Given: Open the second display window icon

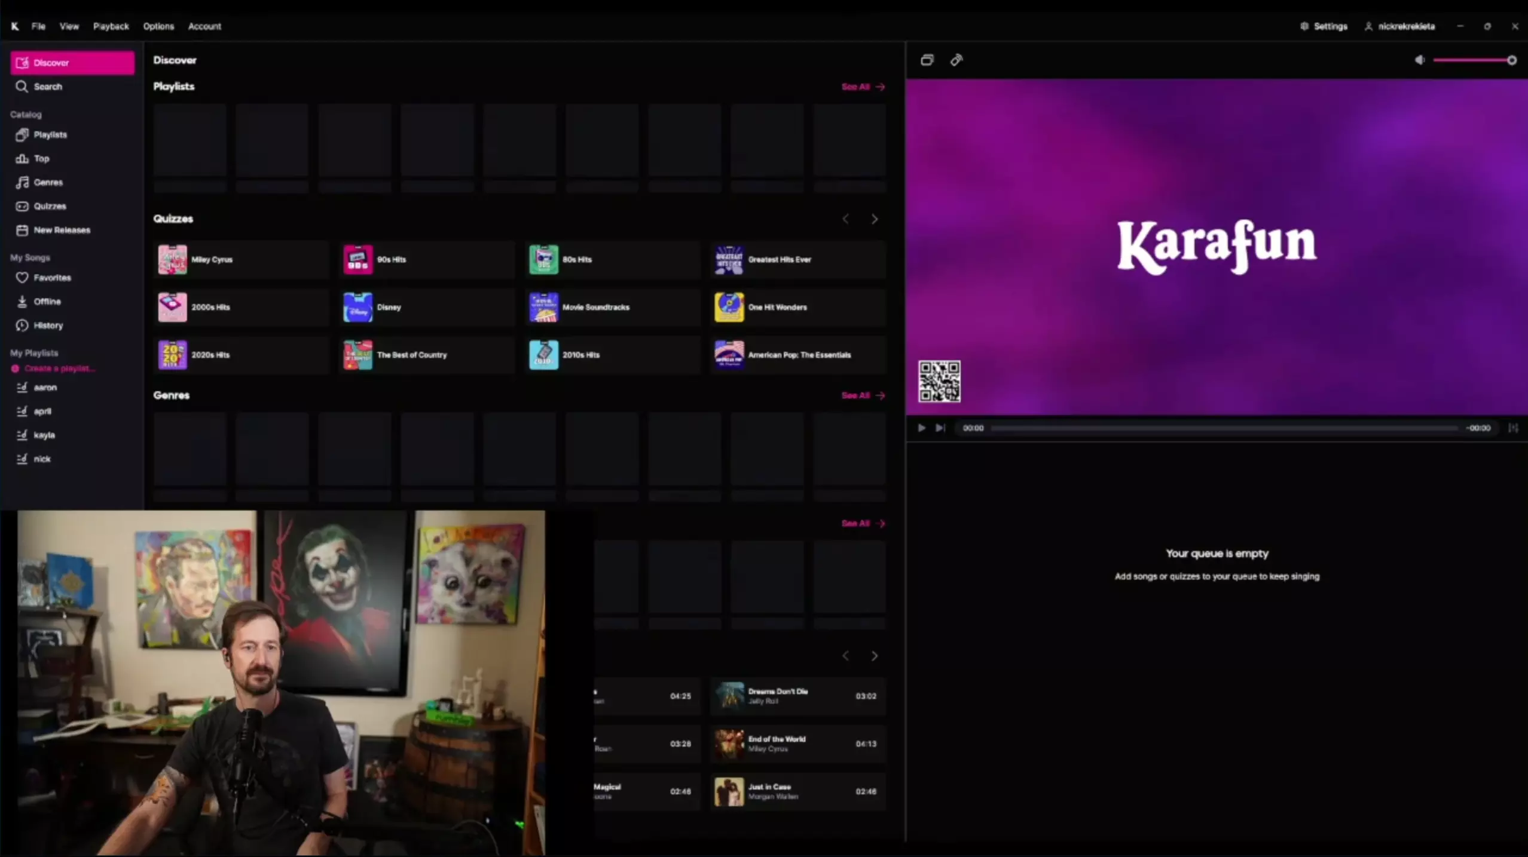Looking at the screenshot, I should (x=927, y=60).
